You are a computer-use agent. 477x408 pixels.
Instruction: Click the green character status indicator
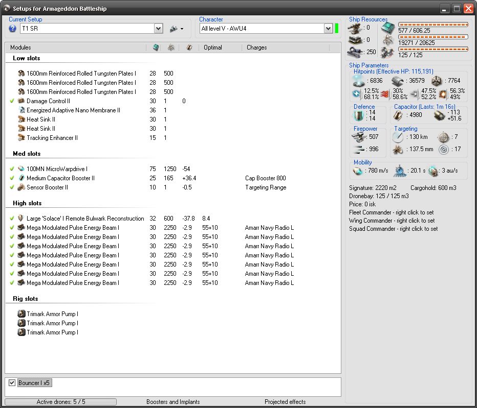(x=336, y=29)
